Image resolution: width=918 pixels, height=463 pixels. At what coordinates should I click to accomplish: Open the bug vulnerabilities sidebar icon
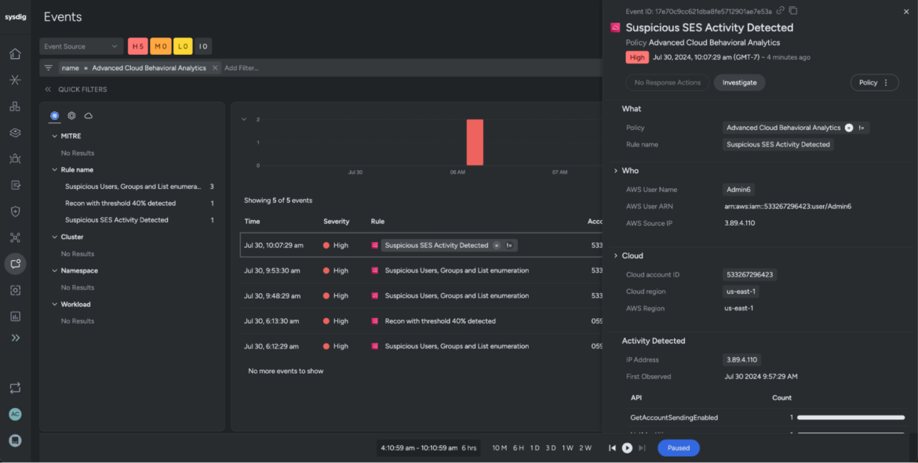pos(15,159)
